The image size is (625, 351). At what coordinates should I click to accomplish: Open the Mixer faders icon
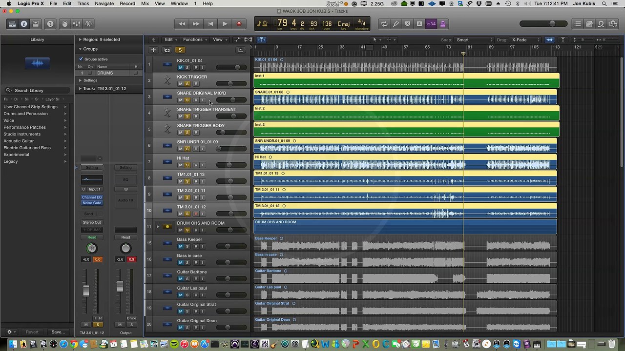[77, 24]
